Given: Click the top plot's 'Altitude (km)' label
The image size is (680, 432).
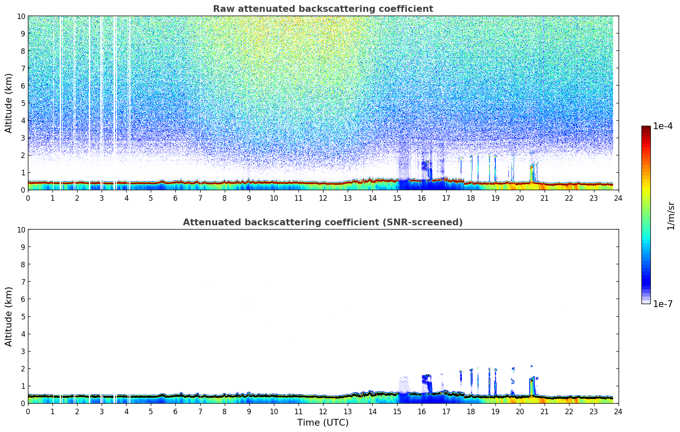Looking at the screenshot, I should tap(9, 103).
